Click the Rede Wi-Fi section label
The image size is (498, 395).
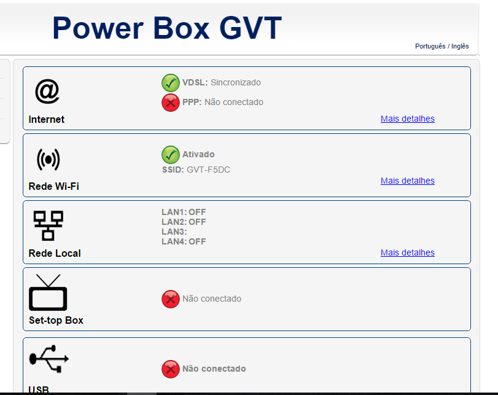[53, 186]
